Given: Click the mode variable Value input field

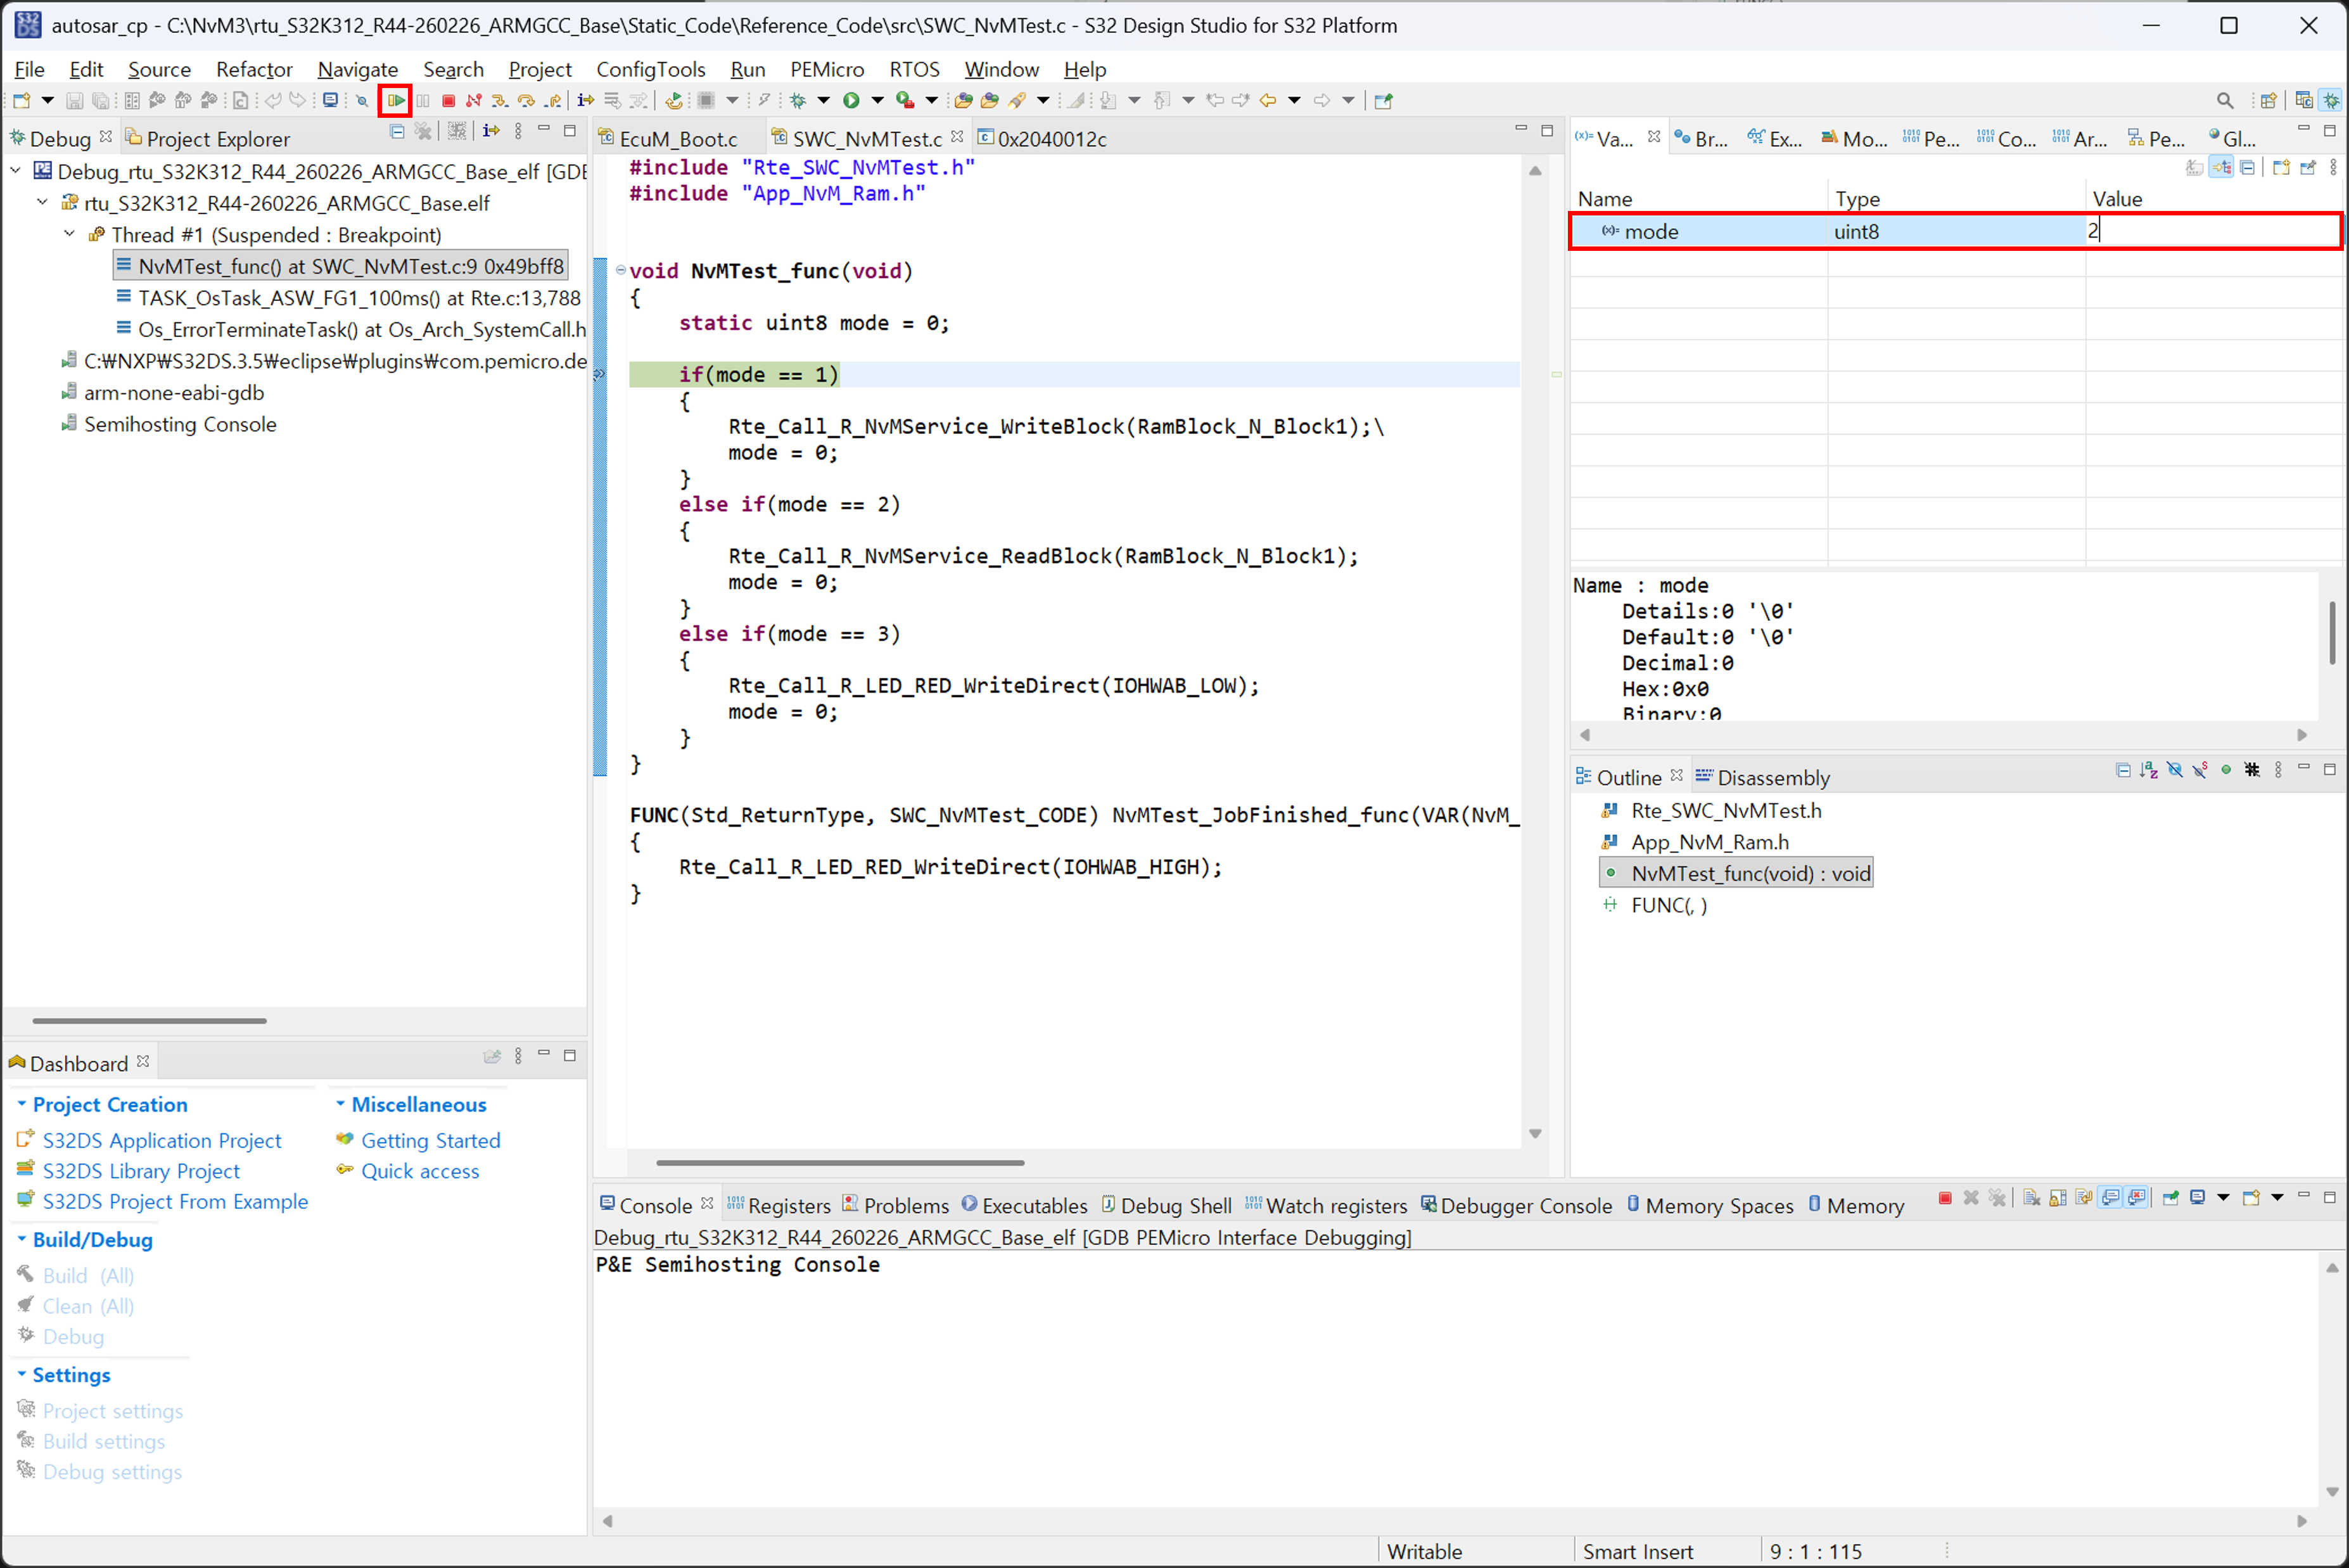Looking at the screenshot, I should click(2212, 231).
